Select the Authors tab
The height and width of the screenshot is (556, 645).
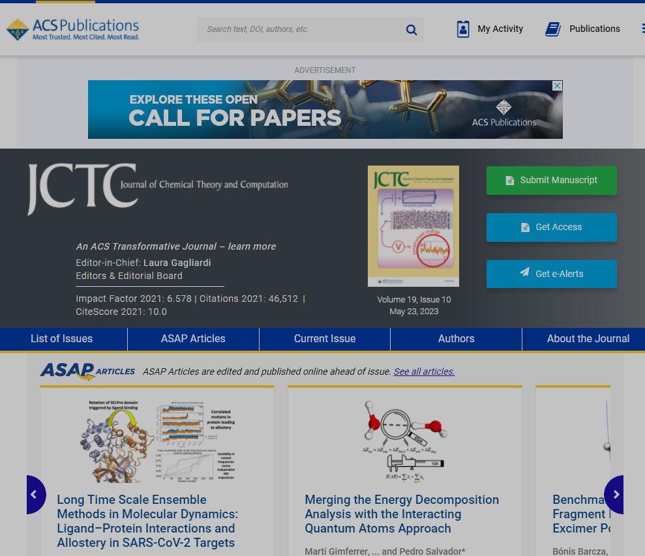pyautogui.click(x=456, y=338)
